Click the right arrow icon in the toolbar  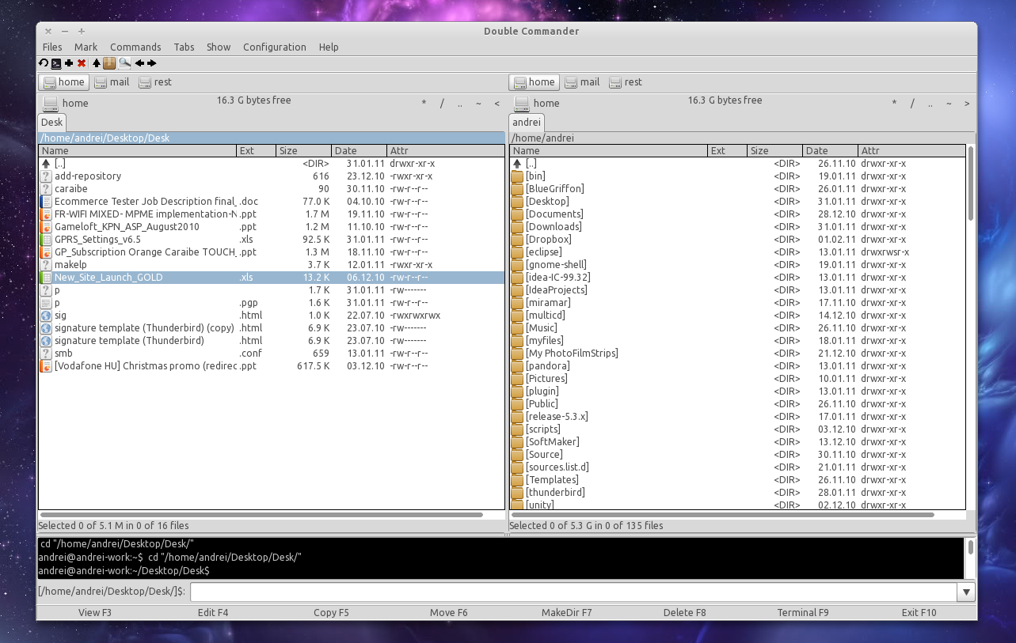point(151,63)
